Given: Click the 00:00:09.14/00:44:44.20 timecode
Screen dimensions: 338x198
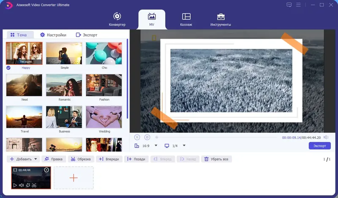Looking at the screenshot, I should click(x=301, y=138).
